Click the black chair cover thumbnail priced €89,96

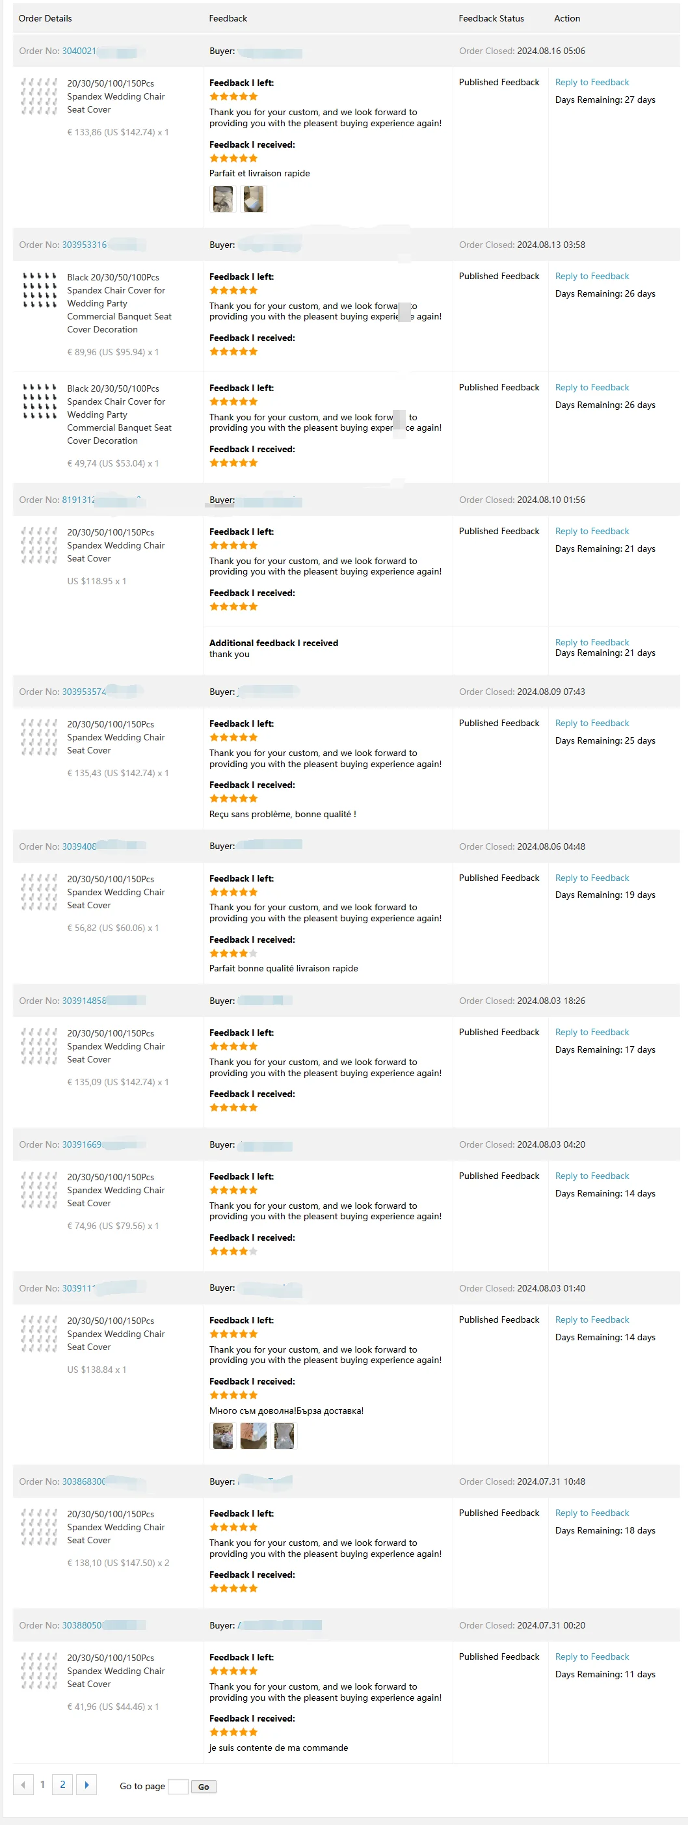(x=40, y=290)
